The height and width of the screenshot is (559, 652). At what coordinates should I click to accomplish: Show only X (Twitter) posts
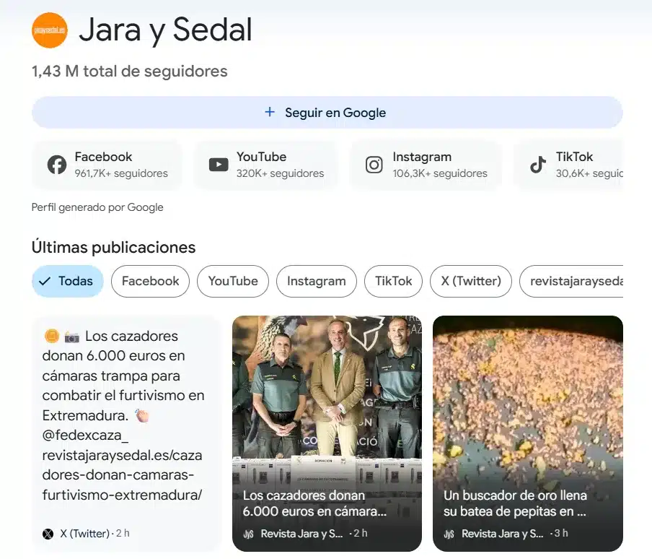tap(470, 281)
